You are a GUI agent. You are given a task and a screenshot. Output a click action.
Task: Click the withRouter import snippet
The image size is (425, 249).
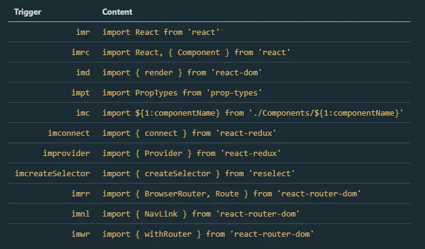point(209,234)
